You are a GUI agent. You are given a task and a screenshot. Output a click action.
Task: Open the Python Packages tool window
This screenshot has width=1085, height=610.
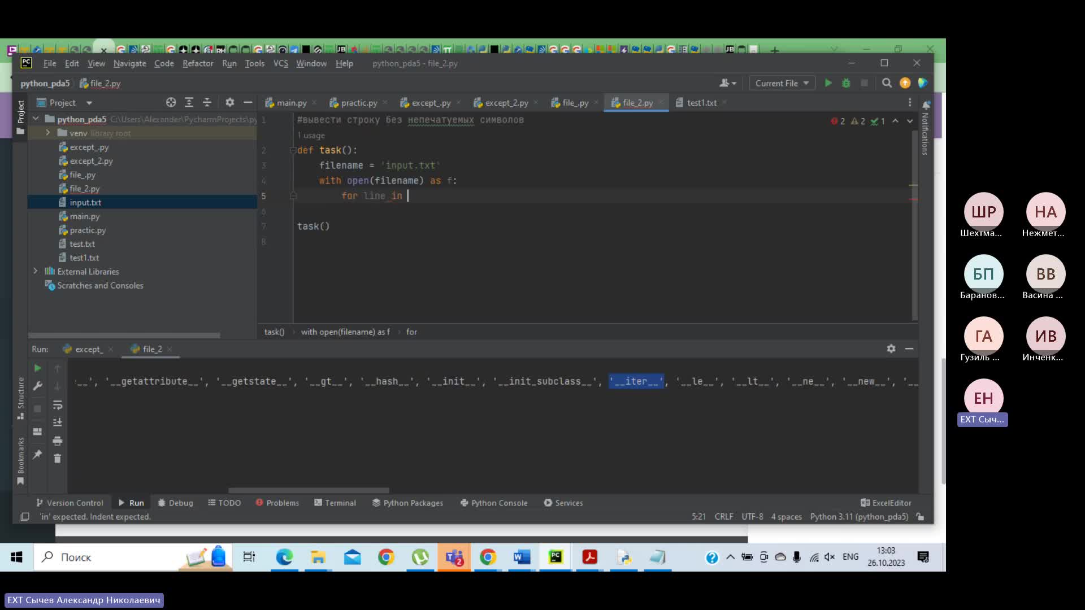(407, 503)
